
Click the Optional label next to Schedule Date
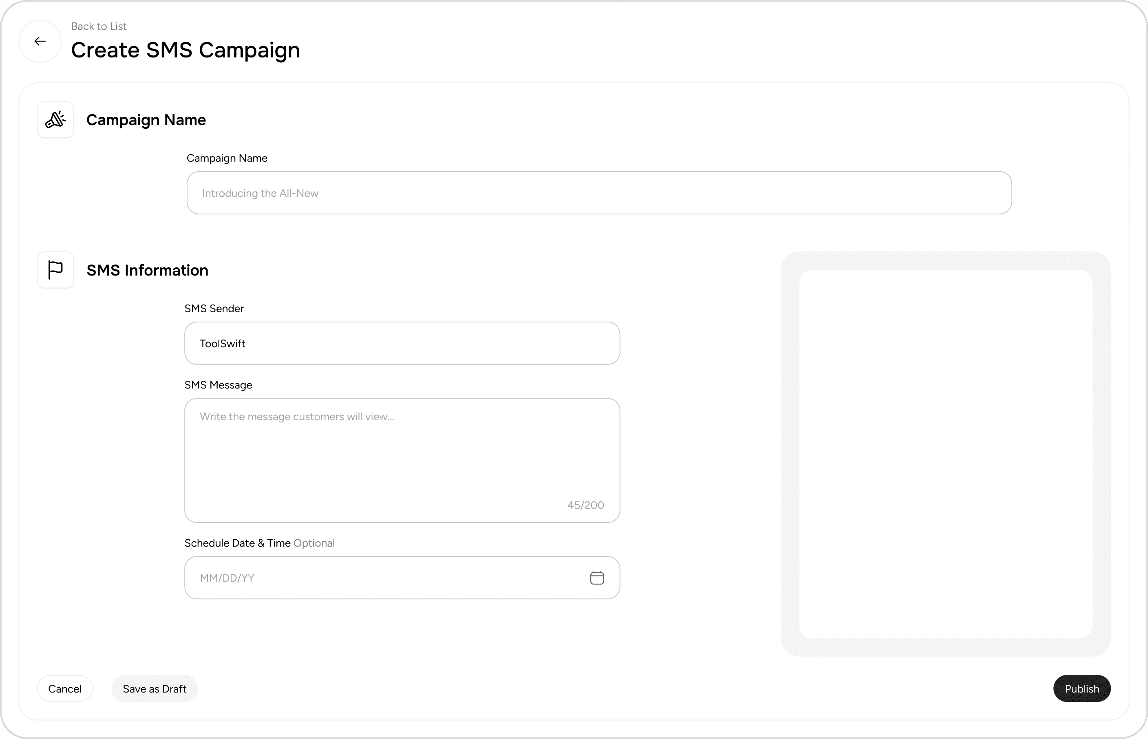point(314,543)
